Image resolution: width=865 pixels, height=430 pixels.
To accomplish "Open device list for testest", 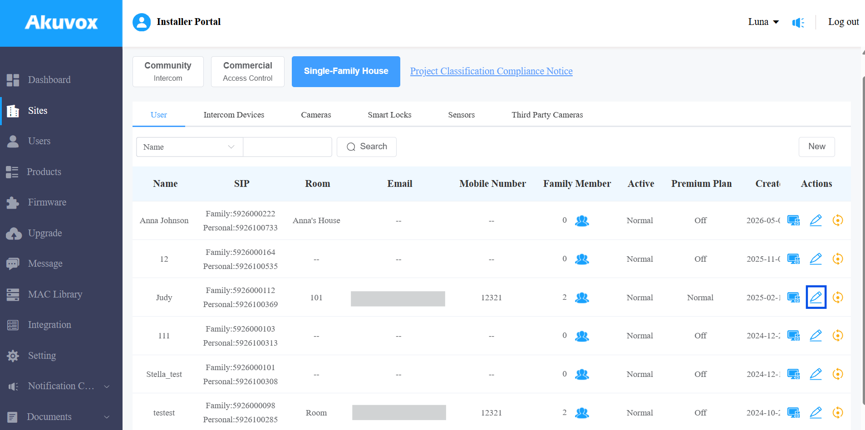I will pos(793,413).
